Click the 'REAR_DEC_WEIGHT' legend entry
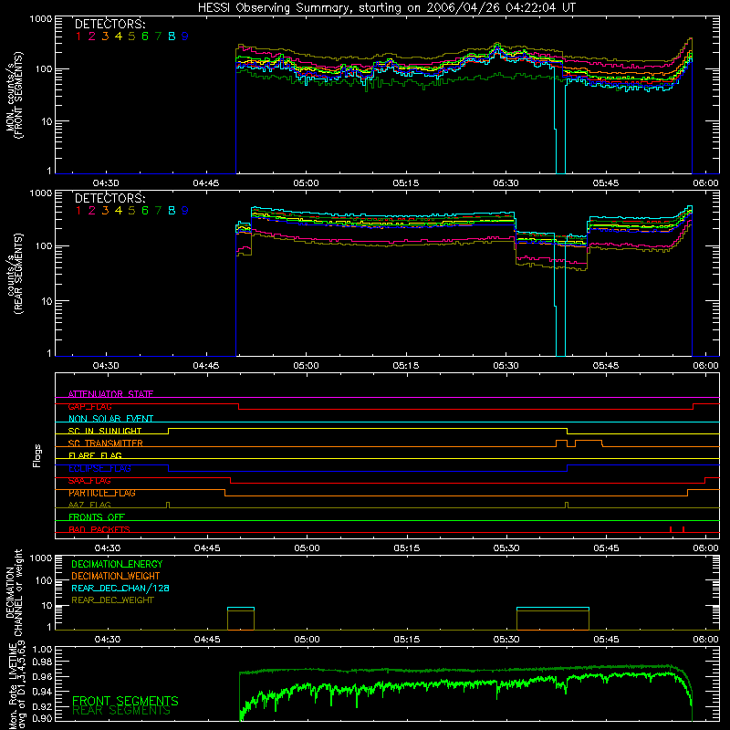 coord(112,600)
